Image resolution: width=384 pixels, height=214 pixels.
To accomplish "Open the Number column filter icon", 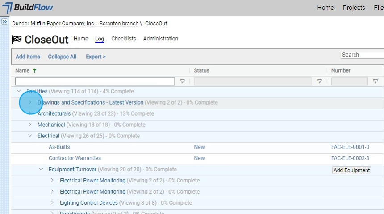I will coord(375,81).
